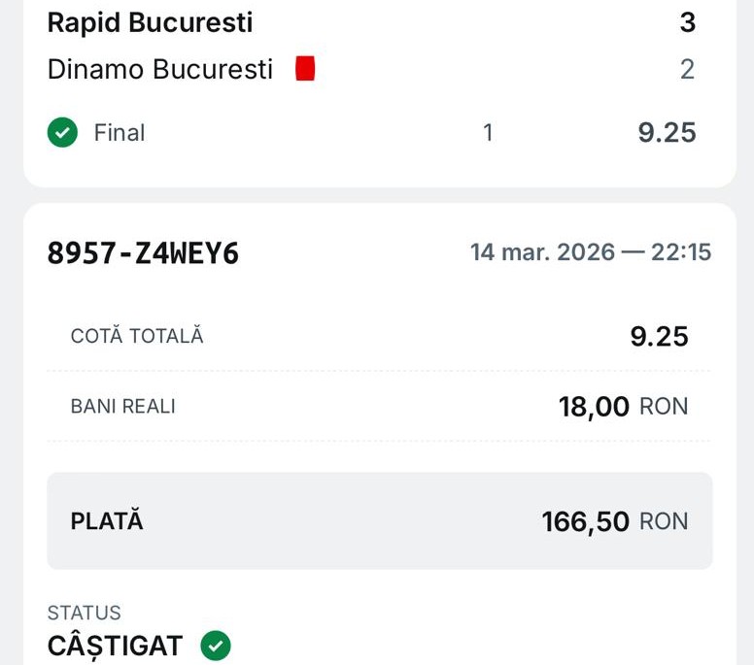Image resolution: width=754 pixels, height=665 pixels.
Task: Click the 166,50 RON payout amount
Action: coord(614,521)
